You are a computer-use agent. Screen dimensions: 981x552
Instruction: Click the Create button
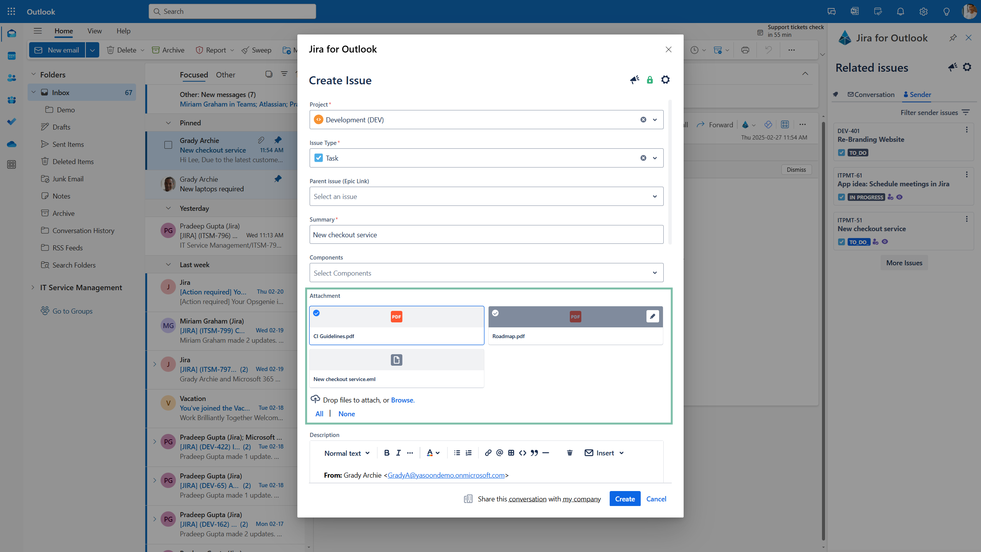625,499
